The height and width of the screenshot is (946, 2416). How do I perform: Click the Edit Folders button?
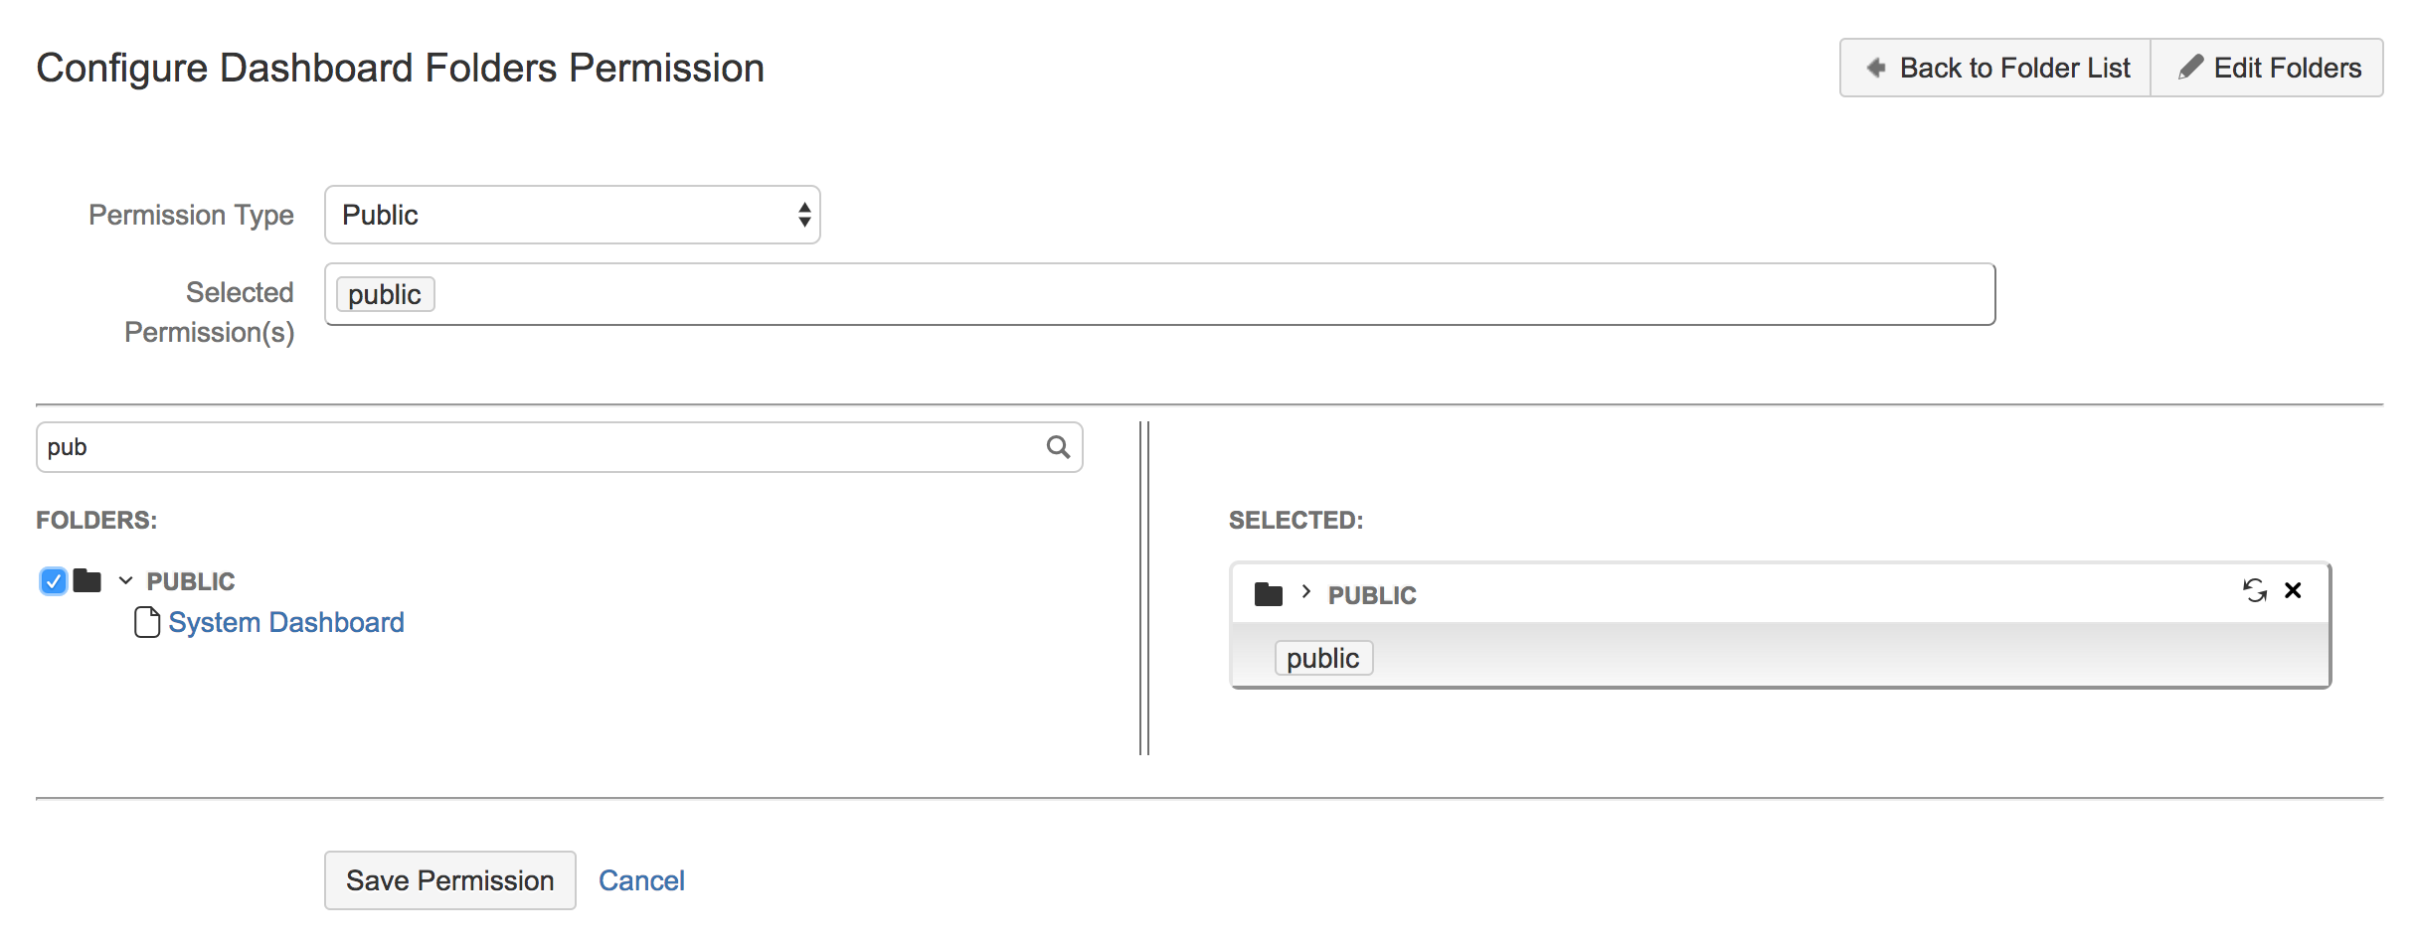pos(2268,67)
